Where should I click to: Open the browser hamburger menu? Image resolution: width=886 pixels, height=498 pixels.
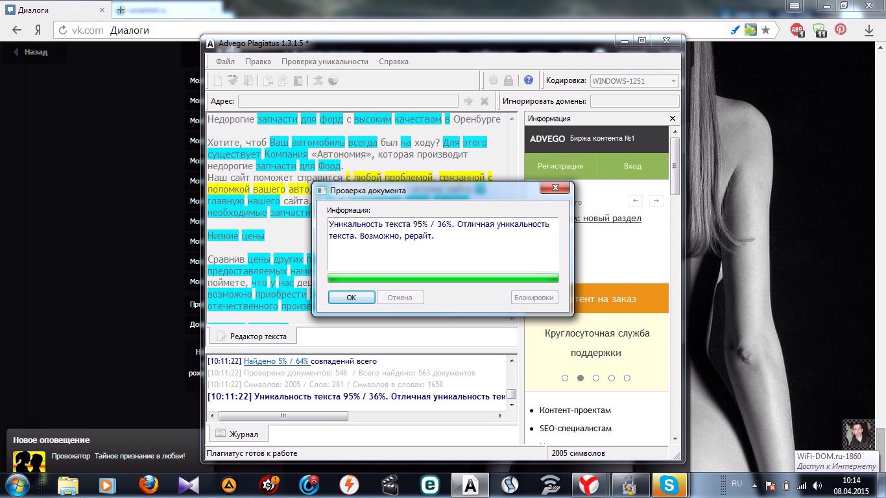(x=794, y=6)
